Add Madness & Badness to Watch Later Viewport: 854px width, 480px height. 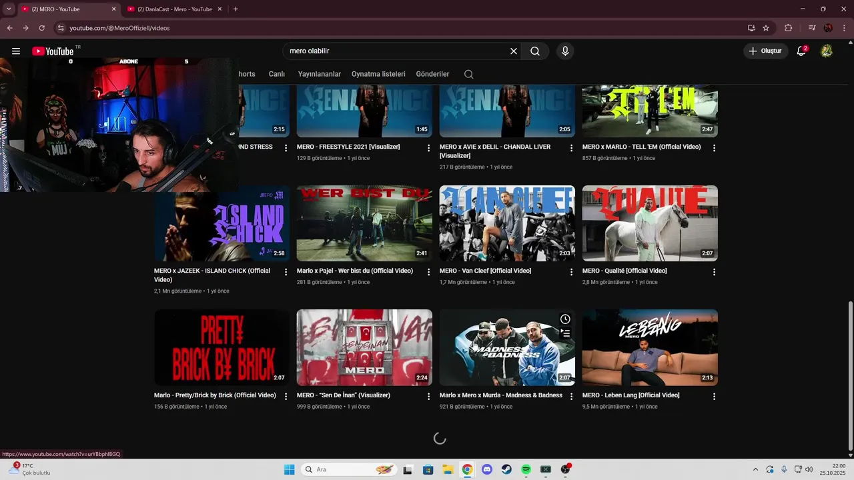pos(565,319)
